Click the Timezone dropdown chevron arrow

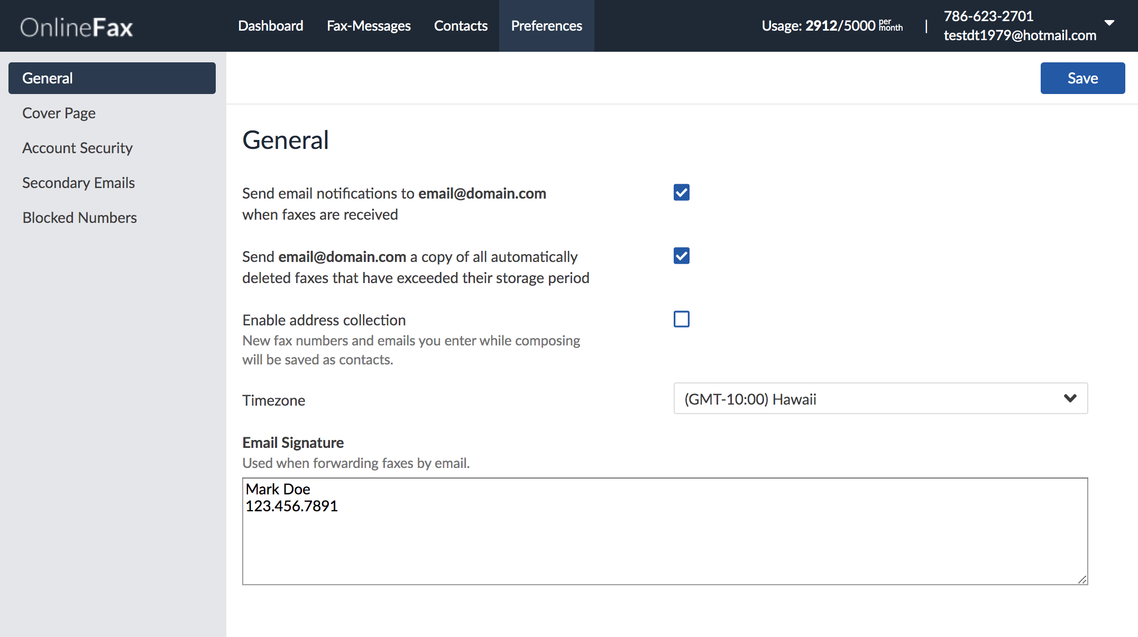(x=1070, y=399)
